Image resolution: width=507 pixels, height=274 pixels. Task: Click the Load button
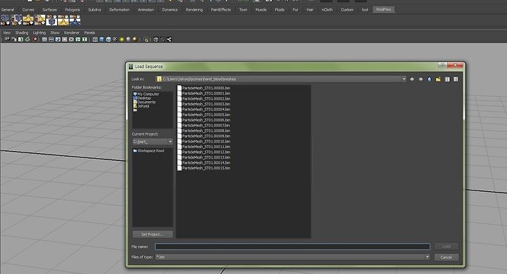446,246
